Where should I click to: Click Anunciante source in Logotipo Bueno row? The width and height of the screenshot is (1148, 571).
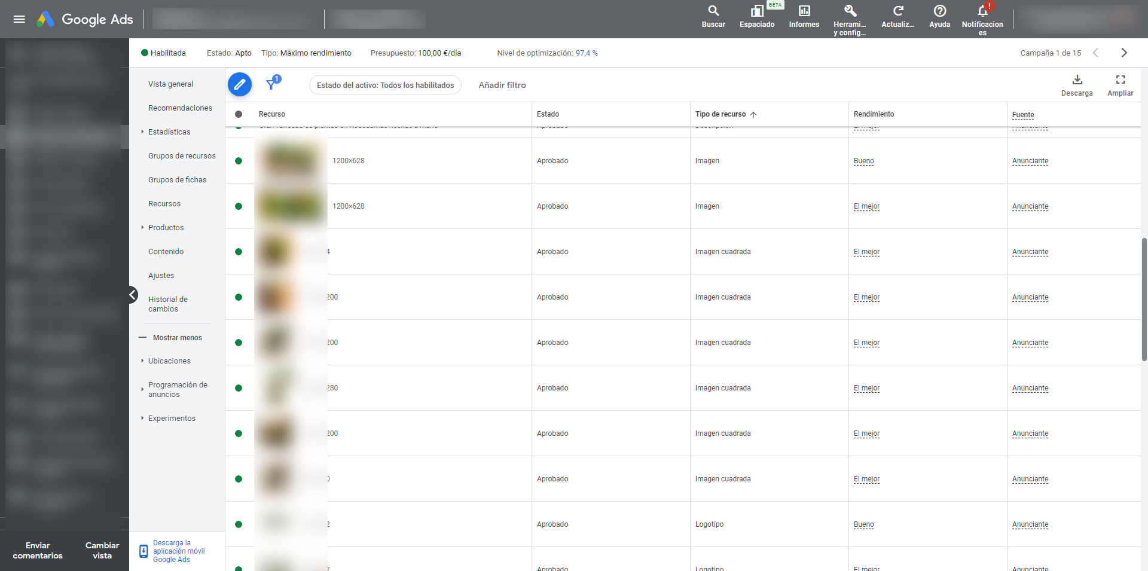(x=1030, y=524)
